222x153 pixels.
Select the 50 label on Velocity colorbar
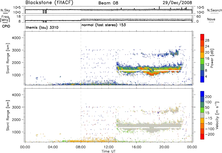(207, 107)
